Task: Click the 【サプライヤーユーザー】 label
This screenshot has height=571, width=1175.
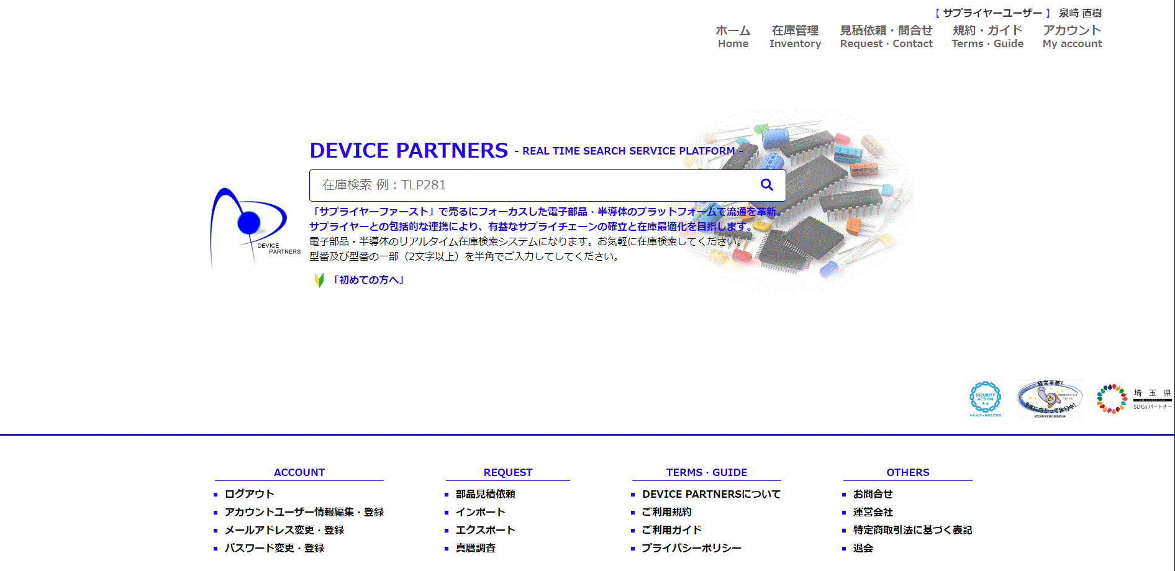Action: [992, 13]
